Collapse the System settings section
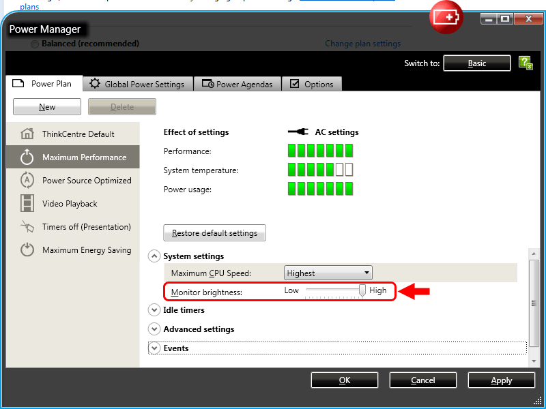Screen dimensions: 546x409 coord(154,256)
